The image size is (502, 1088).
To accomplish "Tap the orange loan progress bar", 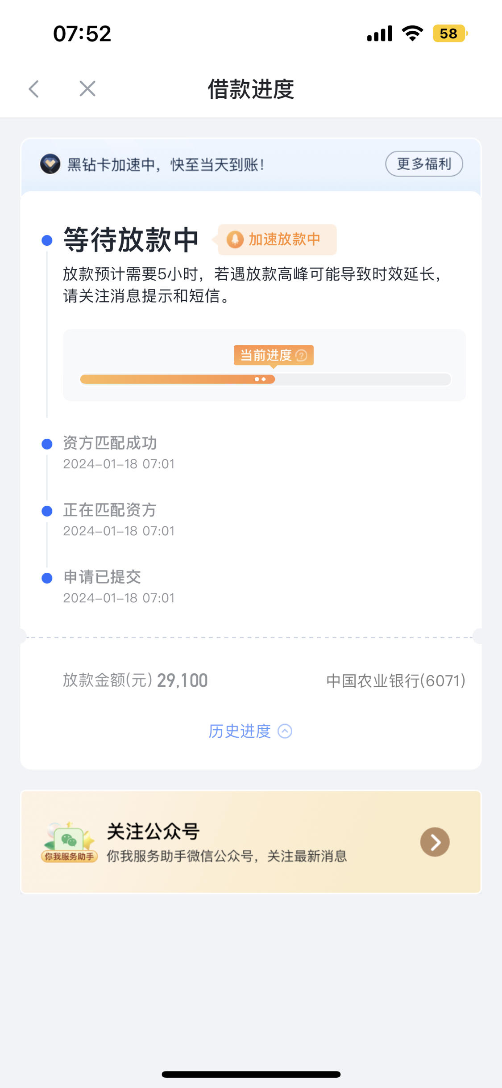I will coord(178,379).
